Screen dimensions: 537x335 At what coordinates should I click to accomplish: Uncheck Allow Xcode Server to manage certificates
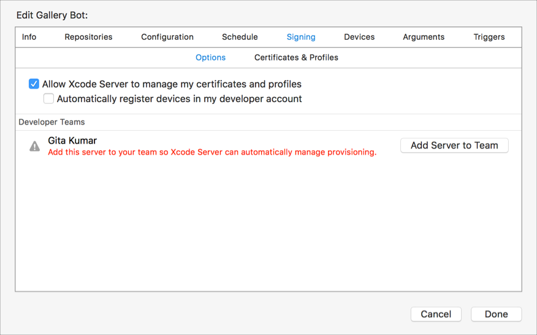[x=34, y=84]
